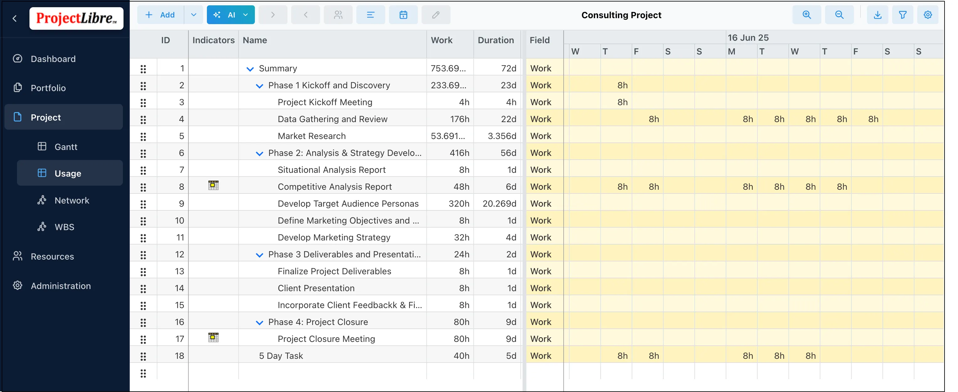Zoom out the timescale
The height and width of the screenshot is (392, 958).
coord(840,15)
